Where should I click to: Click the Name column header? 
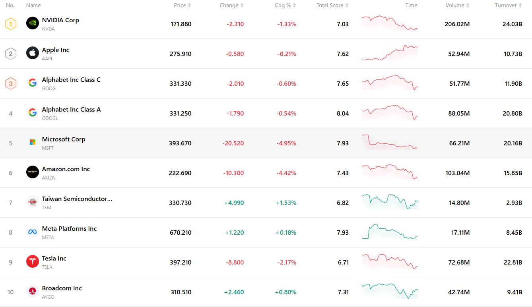[33, 5]
